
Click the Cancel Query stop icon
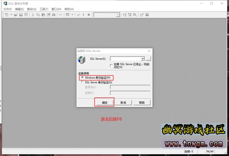[89, 15]
